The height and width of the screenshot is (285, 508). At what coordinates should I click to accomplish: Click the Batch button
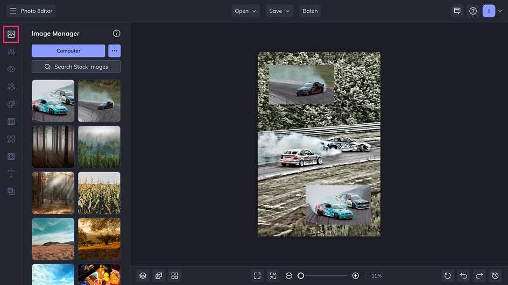coord(310,11)
